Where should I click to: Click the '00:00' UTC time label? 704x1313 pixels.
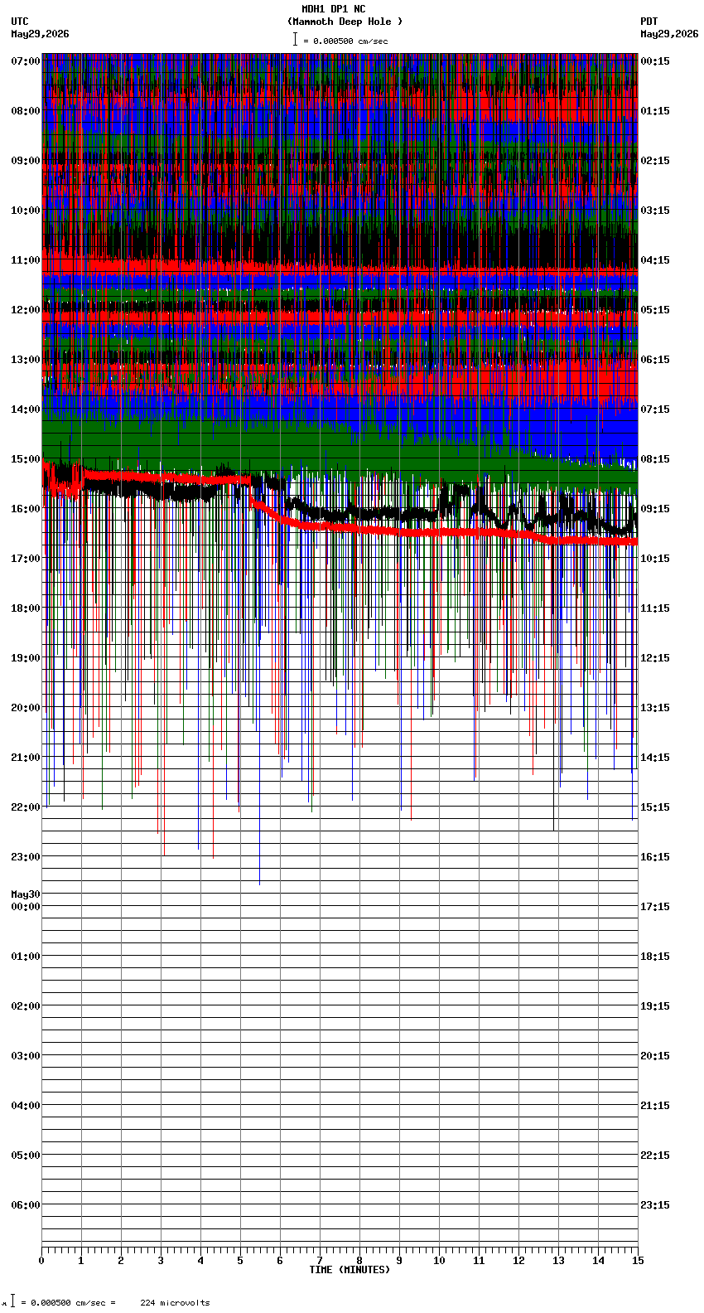pyautogui.click(x=26, y=907)
